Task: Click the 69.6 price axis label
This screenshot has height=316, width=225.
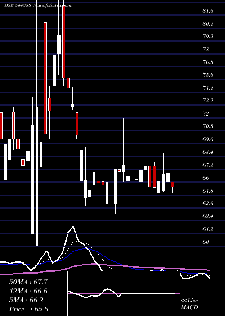Action: point(208,139)
